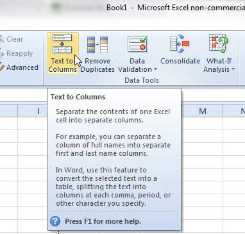Click the 'Text to Columns' tooltip title
The image size is (245, 234).
(78, 97)
